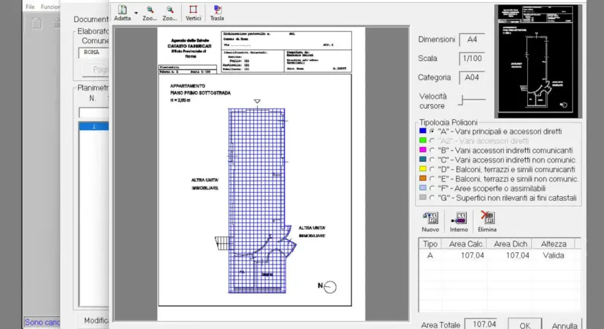
Task: Select radio "D" Balconi, terrazzi e simili comunicanti
Action: [x=432, y=169]
